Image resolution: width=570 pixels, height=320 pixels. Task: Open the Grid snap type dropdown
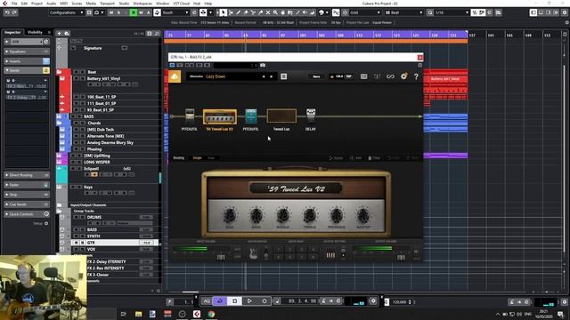tap(365, 12)
